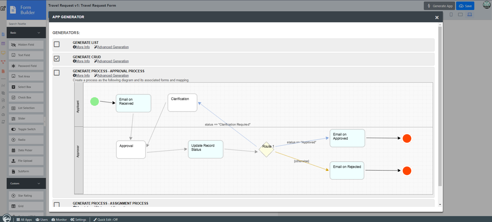492x222 pixels.
Task: Click the Star Rating palette icon
Action: coord(14,196)
